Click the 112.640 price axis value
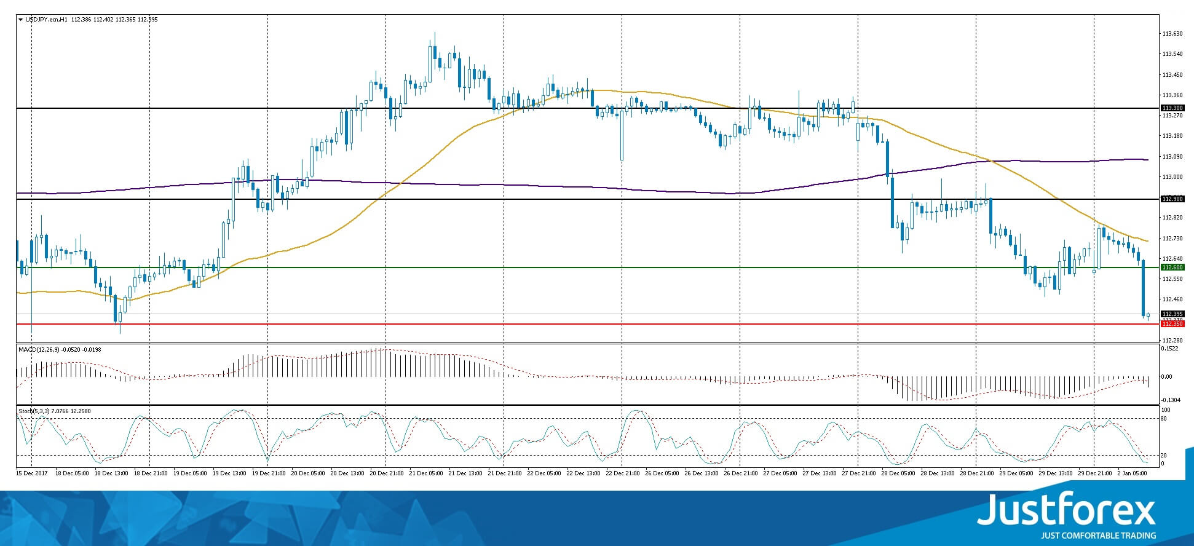 point(1172,259)
